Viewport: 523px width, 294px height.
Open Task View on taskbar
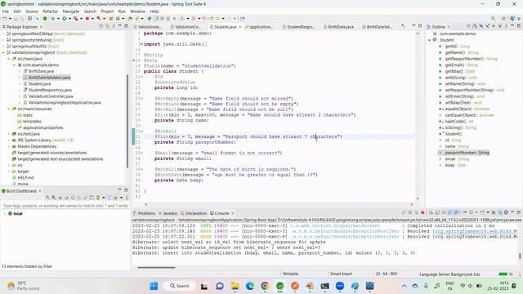(x=204, y=286)
